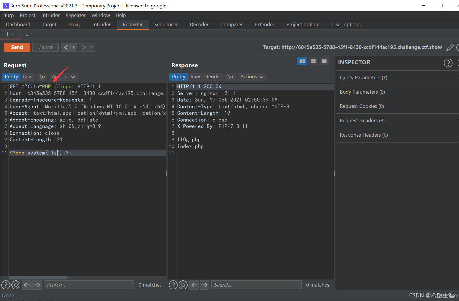Image resolution: width=459 pixels, height=301 pixels.
Task: Switch to side-by-side split layout
Action: click(302, 61)
